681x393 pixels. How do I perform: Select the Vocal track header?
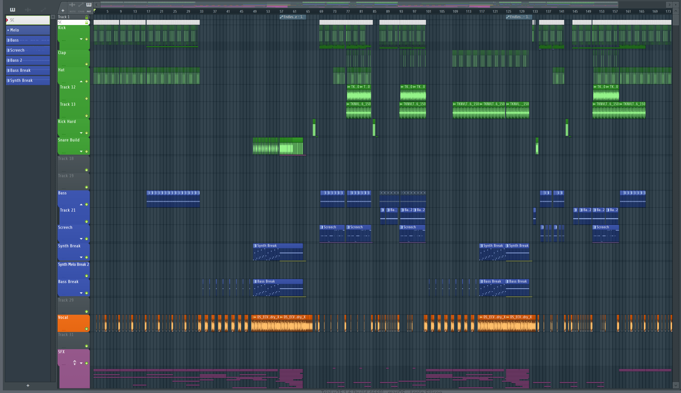tap(73, 323)
